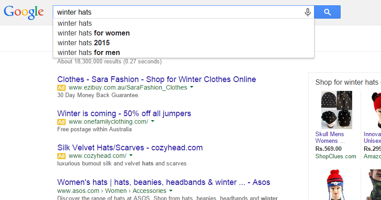Click the microphone voice search icon
This screenshot has width=381, height=200.
pos(308,12)
